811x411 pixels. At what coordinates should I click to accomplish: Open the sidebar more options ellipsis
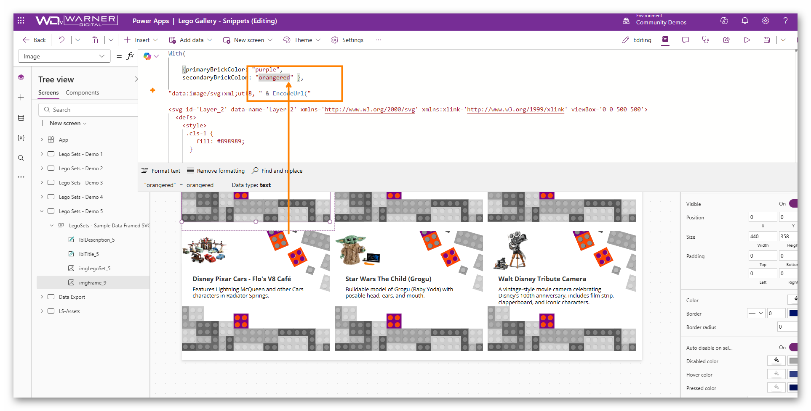coord(21,177)
